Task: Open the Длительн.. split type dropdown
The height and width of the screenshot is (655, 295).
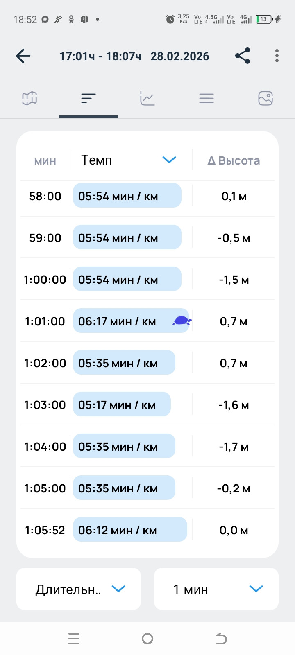Action: pos(79,589)
